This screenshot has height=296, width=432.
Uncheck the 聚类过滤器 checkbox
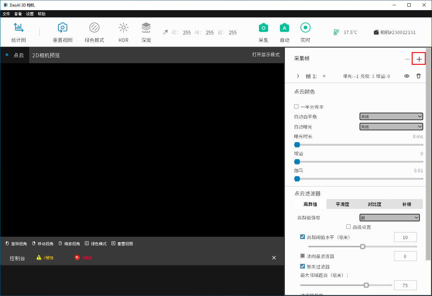click(x=303, y=266)
